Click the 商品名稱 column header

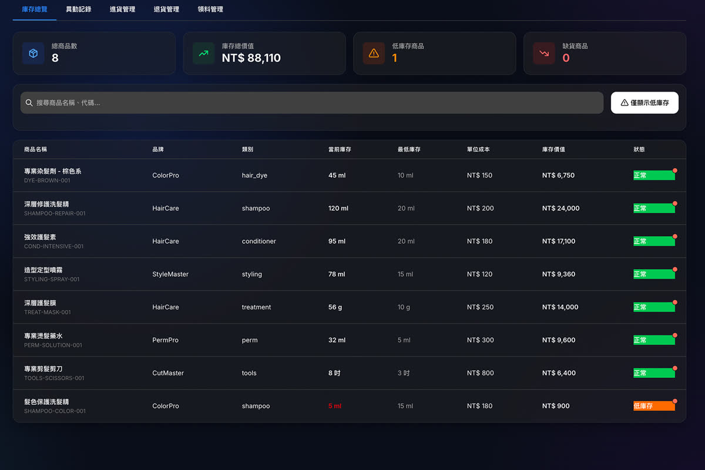point(35,150)
